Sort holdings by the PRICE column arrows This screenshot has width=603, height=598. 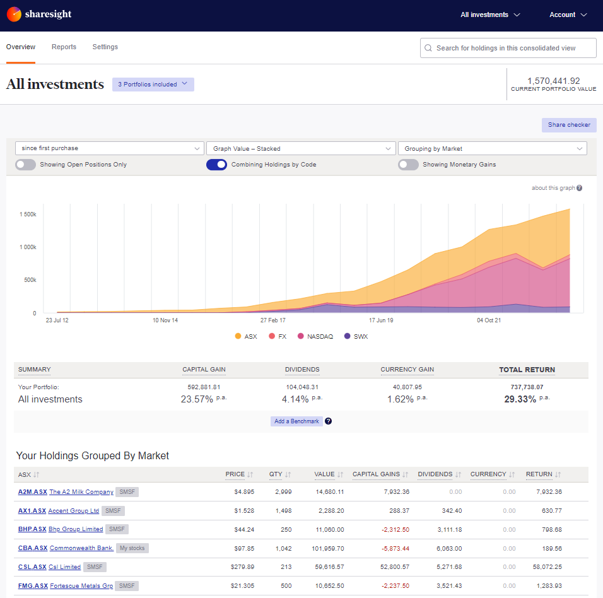tap(251, 474)
